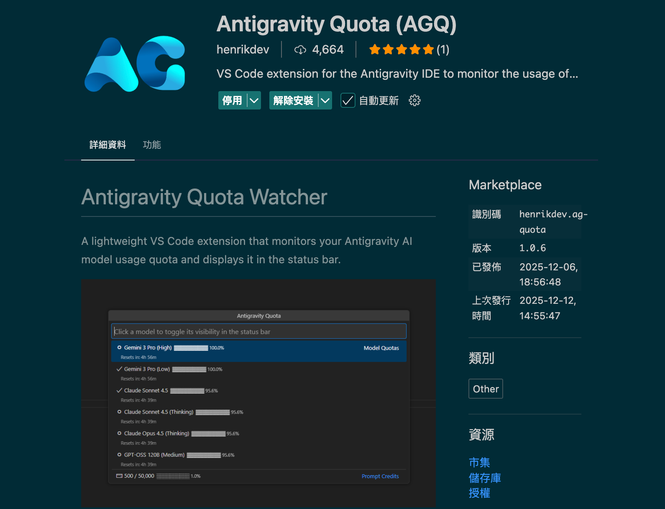Click the extension short description text
The width and height of the screenshot is (665, 509).
(x=397, y=74)
